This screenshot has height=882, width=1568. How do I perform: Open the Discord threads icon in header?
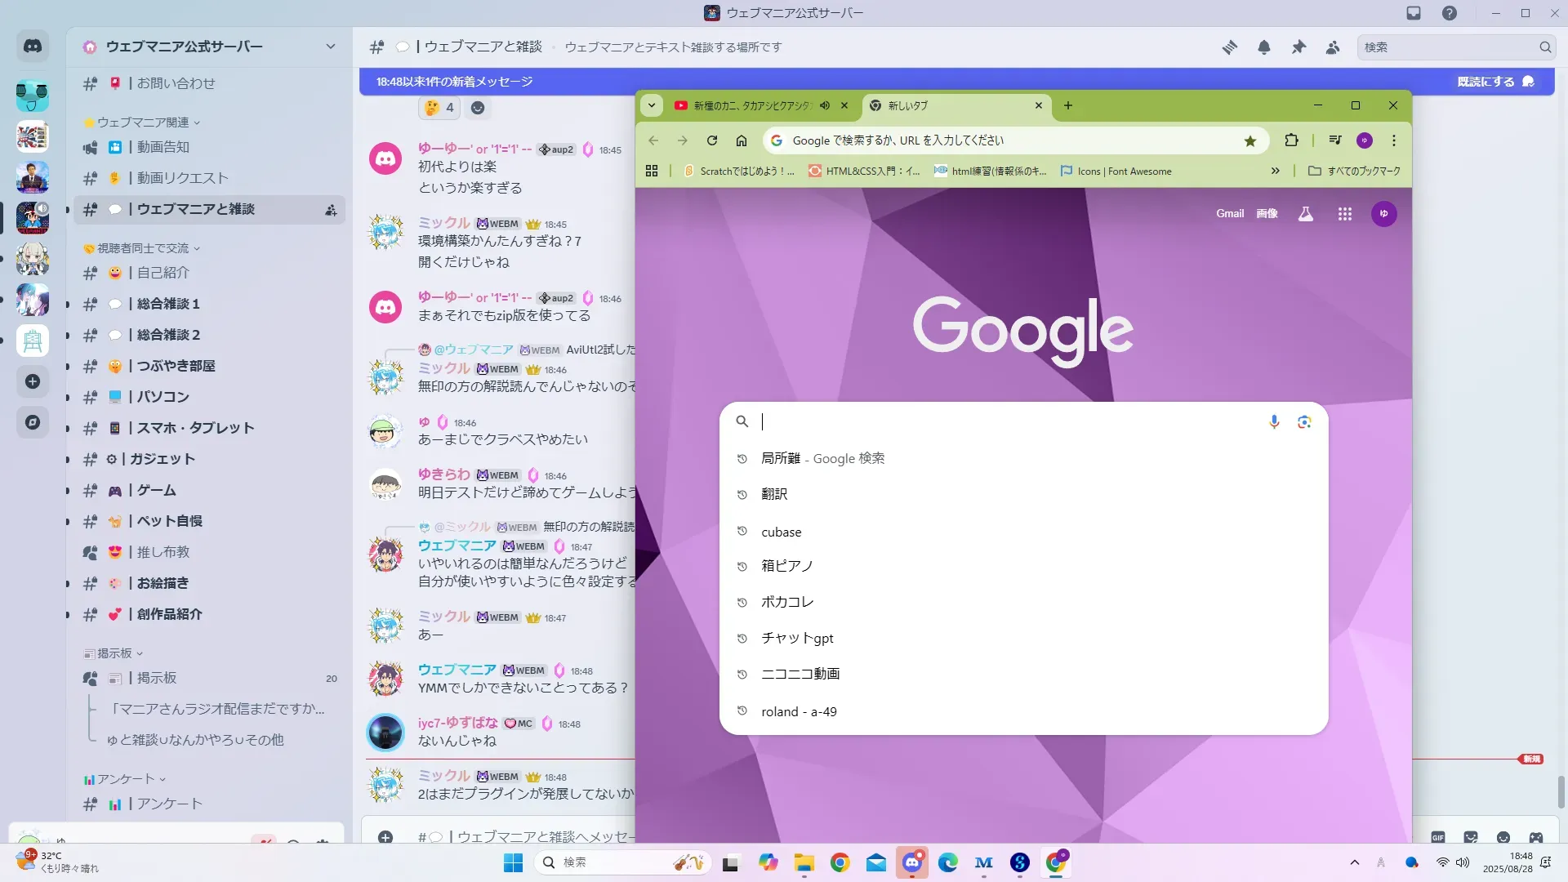click(1229, 47)
